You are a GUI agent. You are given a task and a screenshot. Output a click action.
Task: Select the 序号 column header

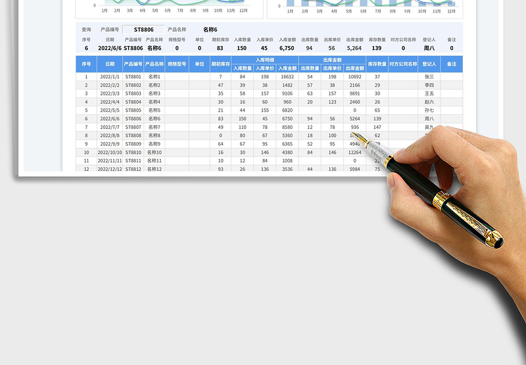pos(86,64)
